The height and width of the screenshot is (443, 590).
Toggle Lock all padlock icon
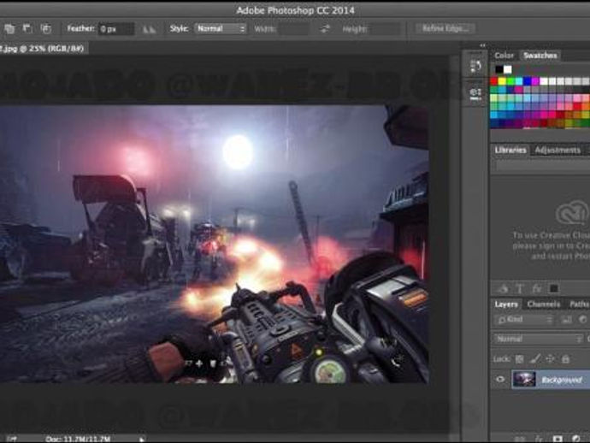point(565,359)
